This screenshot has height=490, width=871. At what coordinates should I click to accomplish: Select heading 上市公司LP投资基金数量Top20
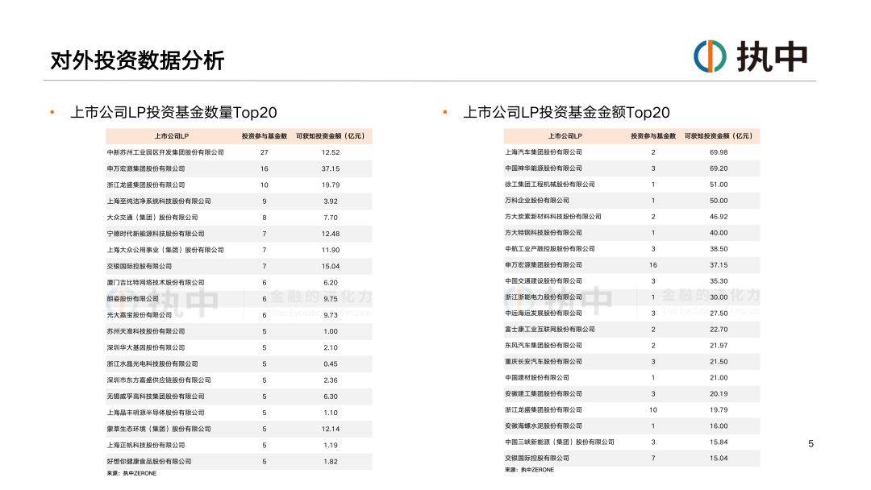click(173, 112)
